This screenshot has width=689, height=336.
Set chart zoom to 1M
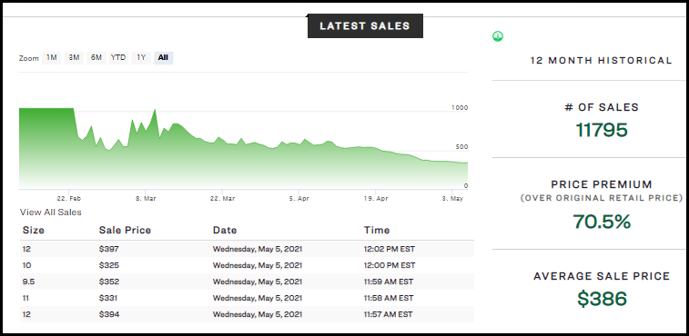click(51, 58)
